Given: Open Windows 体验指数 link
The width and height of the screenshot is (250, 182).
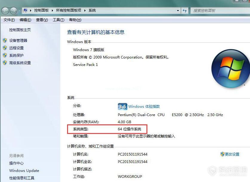Looking at the screenshot, I should (x=144, y=107).
